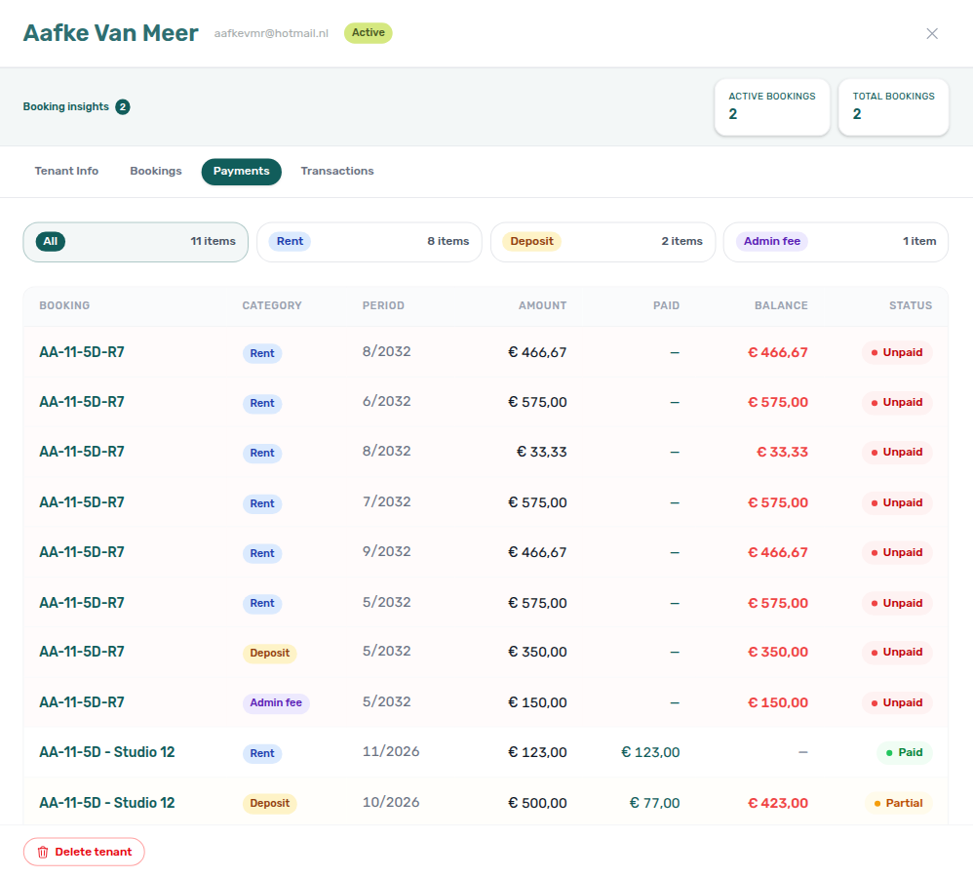The height and width of the screenshot is (878, 973).
Task: Click the 9/2032 period cell
Action: [x=387, y=551]
